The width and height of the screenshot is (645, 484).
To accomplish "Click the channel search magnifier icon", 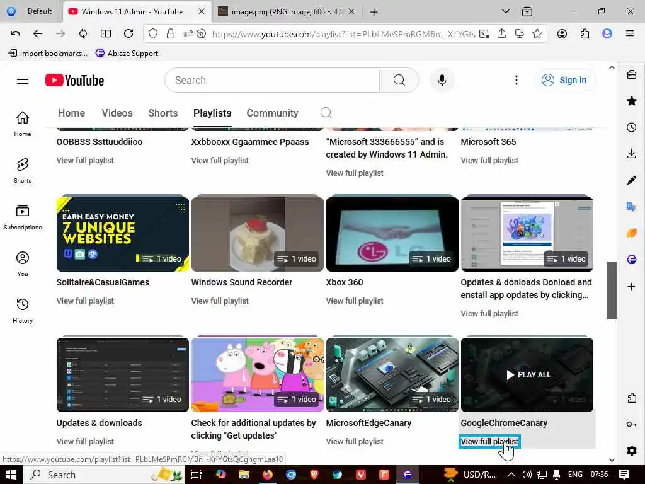I will pos(326,113).
